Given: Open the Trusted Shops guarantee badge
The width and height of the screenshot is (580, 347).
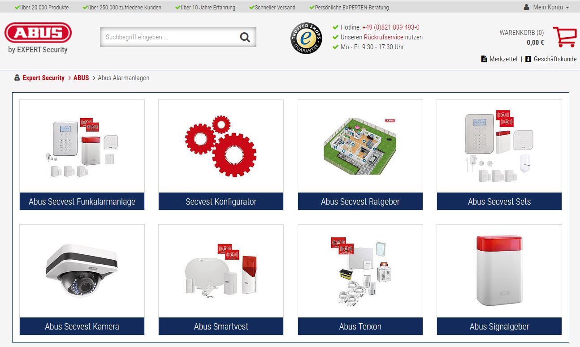Looking at the screenshot, I should click(306, 38).
